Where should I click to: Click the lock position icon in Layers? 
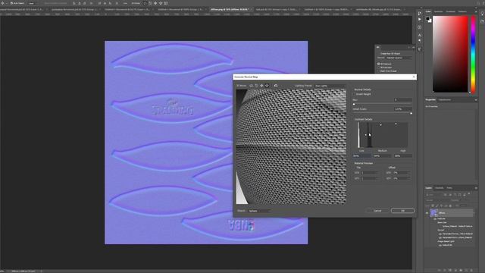441,206
